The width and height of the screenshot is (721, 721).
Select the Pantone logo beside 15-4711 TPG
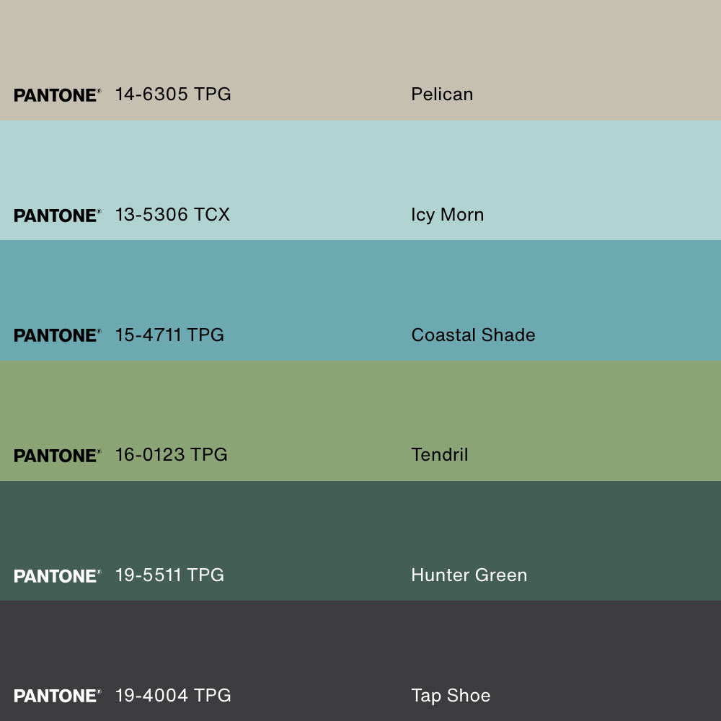[x=57, y=335]
